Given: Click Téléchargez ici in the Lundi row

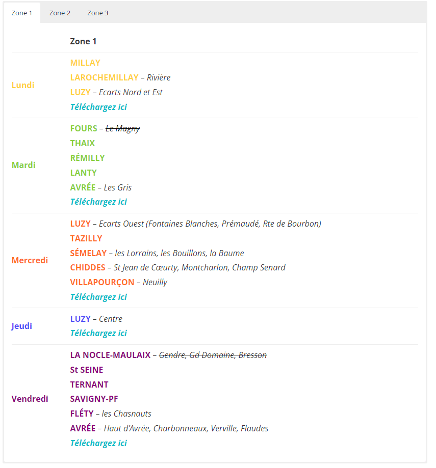Looking at the screenshot, I should 98,107.
